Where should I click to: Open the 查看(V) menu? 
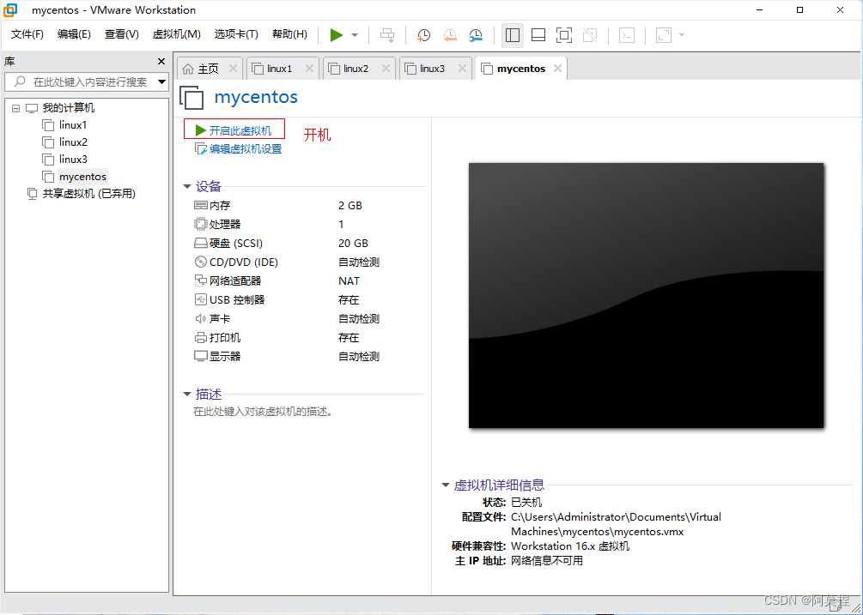pos(122,34)
